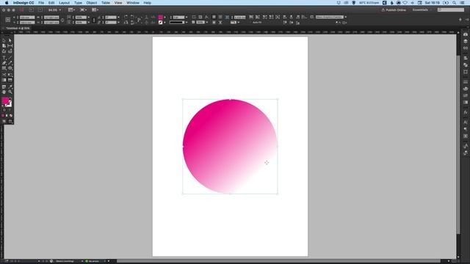Click the reference point locator
The image size is (470, 264).
(8, 20)
